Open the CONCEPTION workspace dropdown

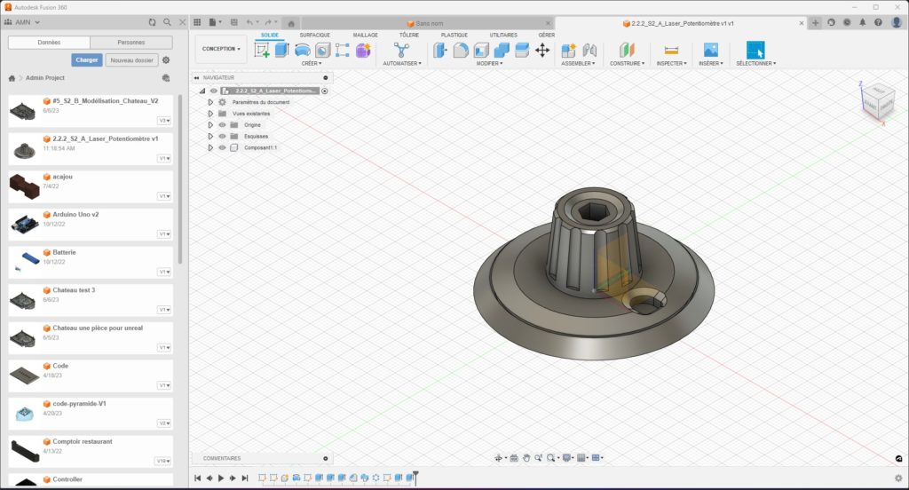[x=221, y=49]
